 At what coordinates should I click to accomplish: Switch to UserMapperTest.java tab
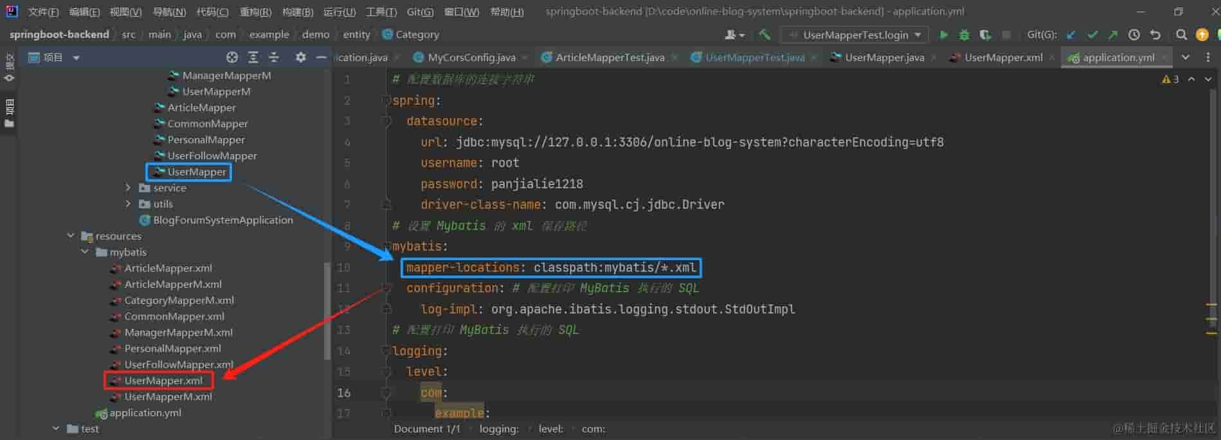tap(754, 57)
